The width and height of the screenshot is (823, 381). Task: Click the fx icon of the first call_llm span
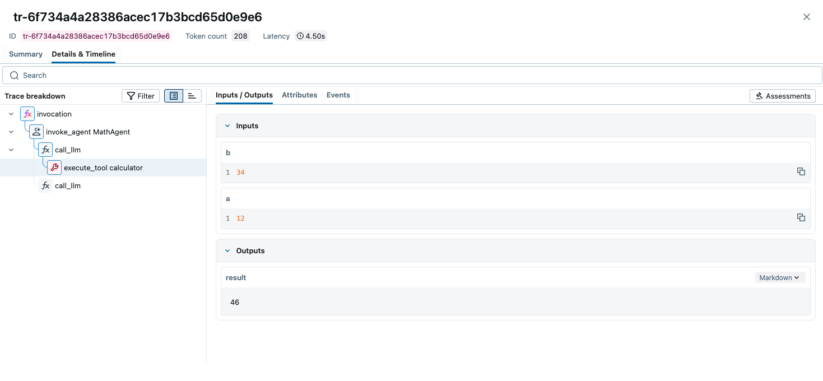click(x=45, y=150)
